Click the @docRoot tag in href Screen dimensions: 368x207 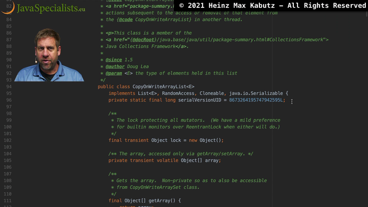[x=143, y=40]
